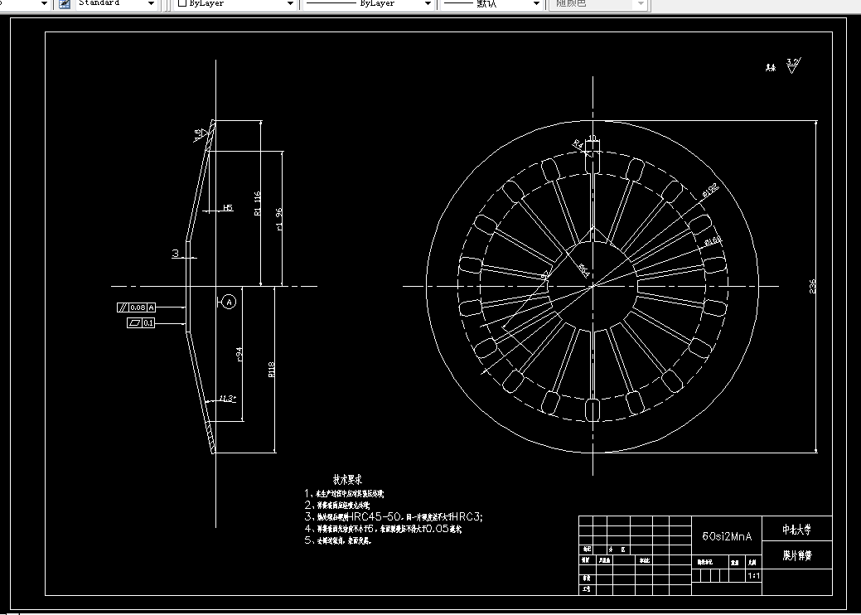Select the R1 116 dimension text
This screenshot has width=861, height=615.
coord(258,203)
